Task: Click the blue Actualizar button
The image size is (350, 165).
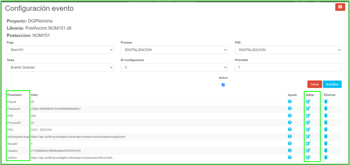Action: (x=332, y=85)
